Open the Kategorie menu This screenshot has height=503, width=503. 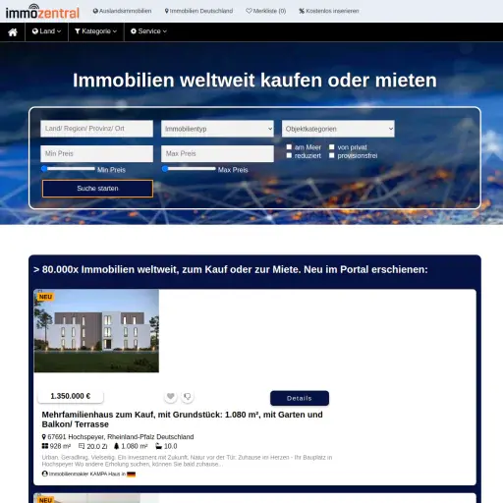pos(95,31)
